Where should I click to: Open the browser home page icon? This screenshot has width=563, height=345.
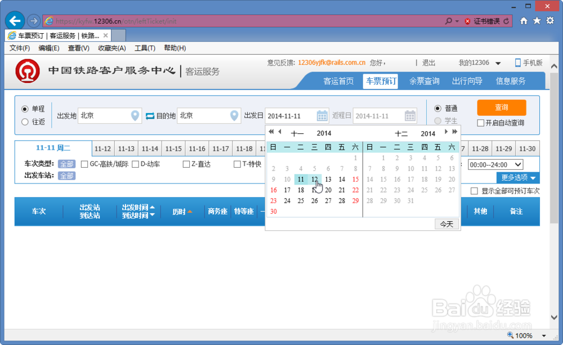524,21
